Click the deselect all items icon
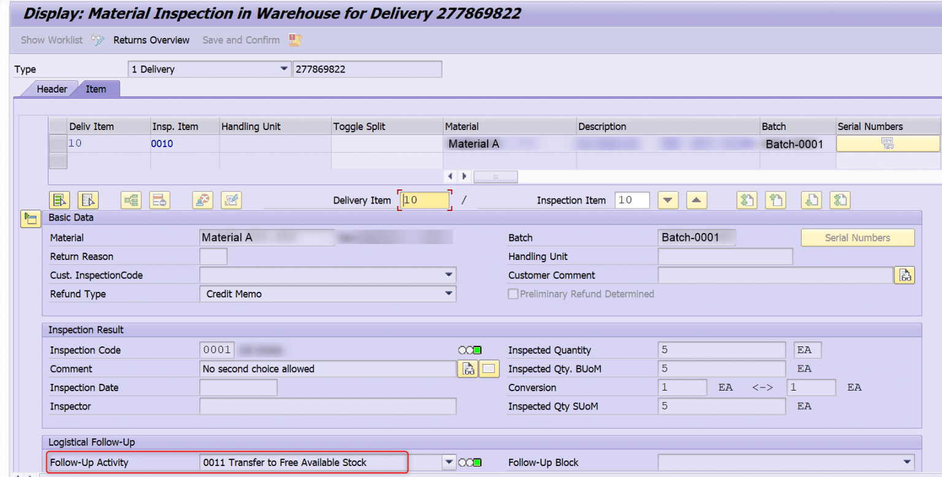This screenshot has width=942, height=477. [x=88, y=200]
